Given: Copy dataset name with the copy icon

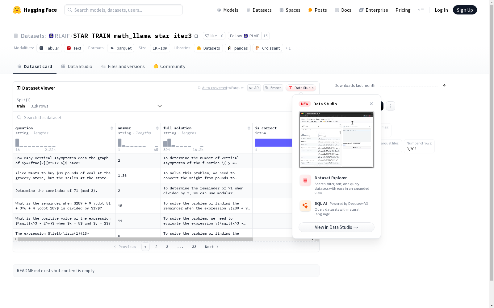Looking at the screenshot, I should point(196,36).
